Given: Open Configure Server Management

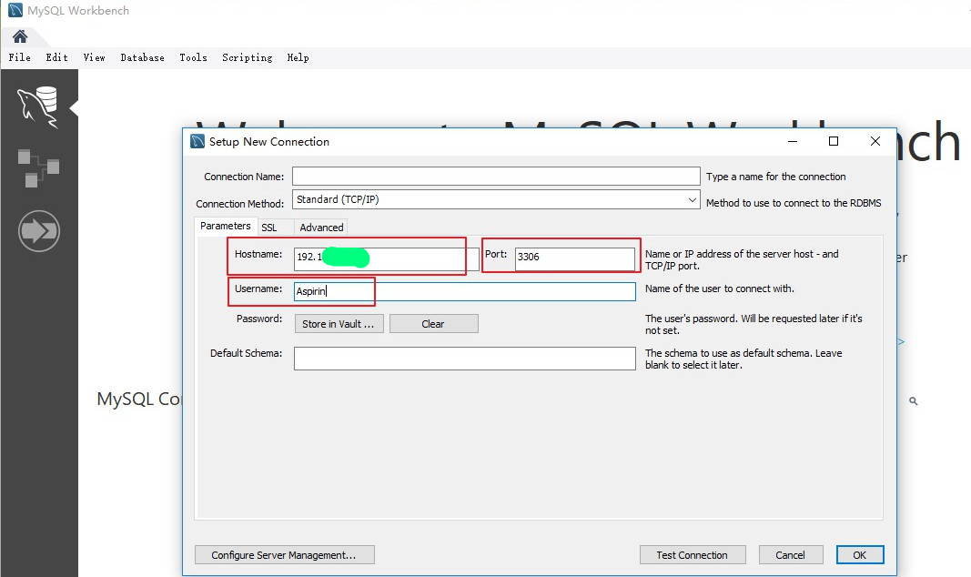Looking at the screenshot, I should (284, 555).
